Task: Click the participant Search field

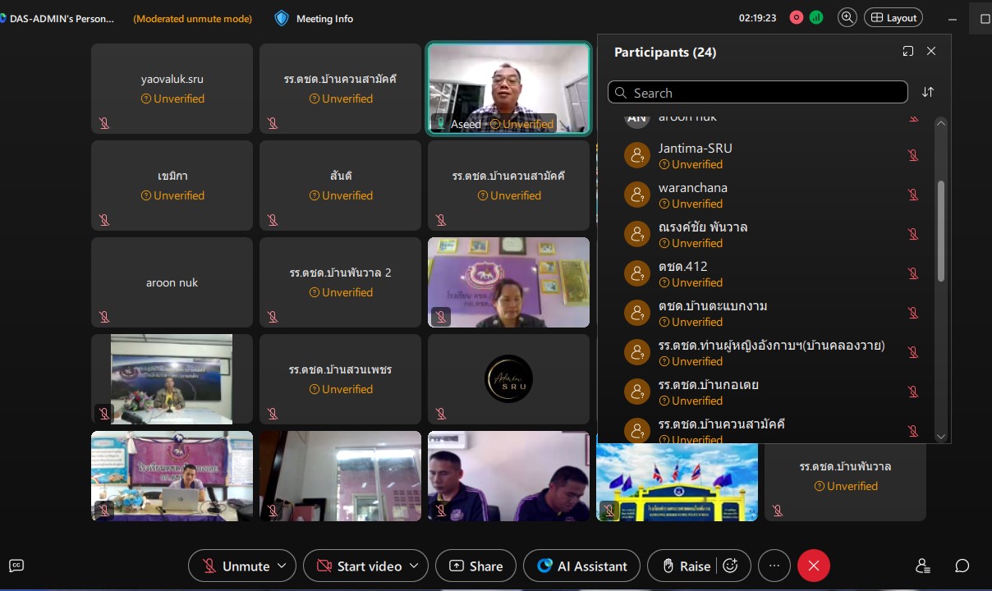Action: click(x=757, y=93)
